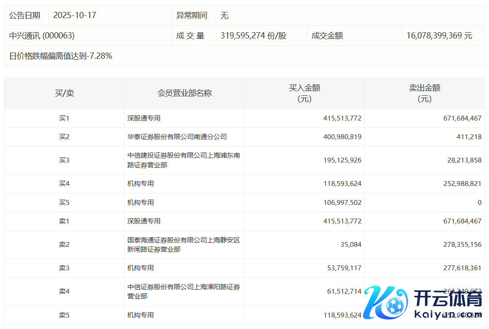Click the 买/卖 column header
Screen dimensions: 489x329
coord(64,93)
